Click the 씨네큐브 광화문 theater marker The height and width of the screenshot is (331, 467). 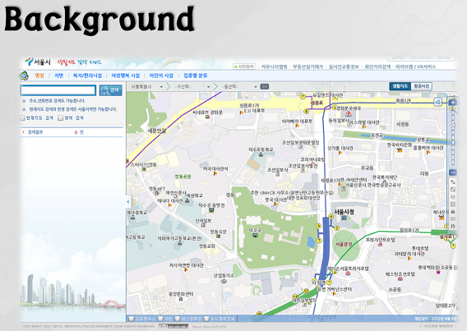(x=207, y=117)
